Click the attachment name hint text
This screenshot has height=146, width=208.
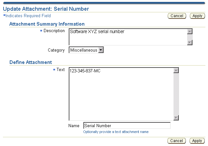pyautogui.click(x=116, y=132)
